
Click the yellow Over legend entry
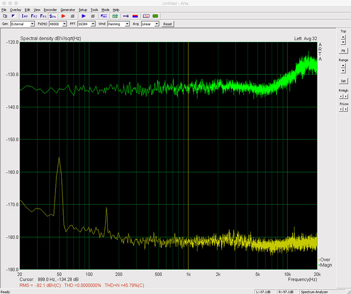324,260
